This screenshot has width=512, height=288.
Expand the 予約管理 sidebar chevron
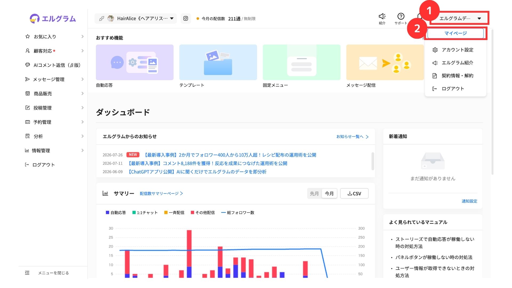click(82, 122)
